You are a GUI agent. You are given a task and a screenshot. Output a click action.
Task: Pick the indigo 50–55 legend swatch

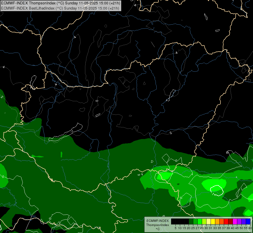(244, 221)
